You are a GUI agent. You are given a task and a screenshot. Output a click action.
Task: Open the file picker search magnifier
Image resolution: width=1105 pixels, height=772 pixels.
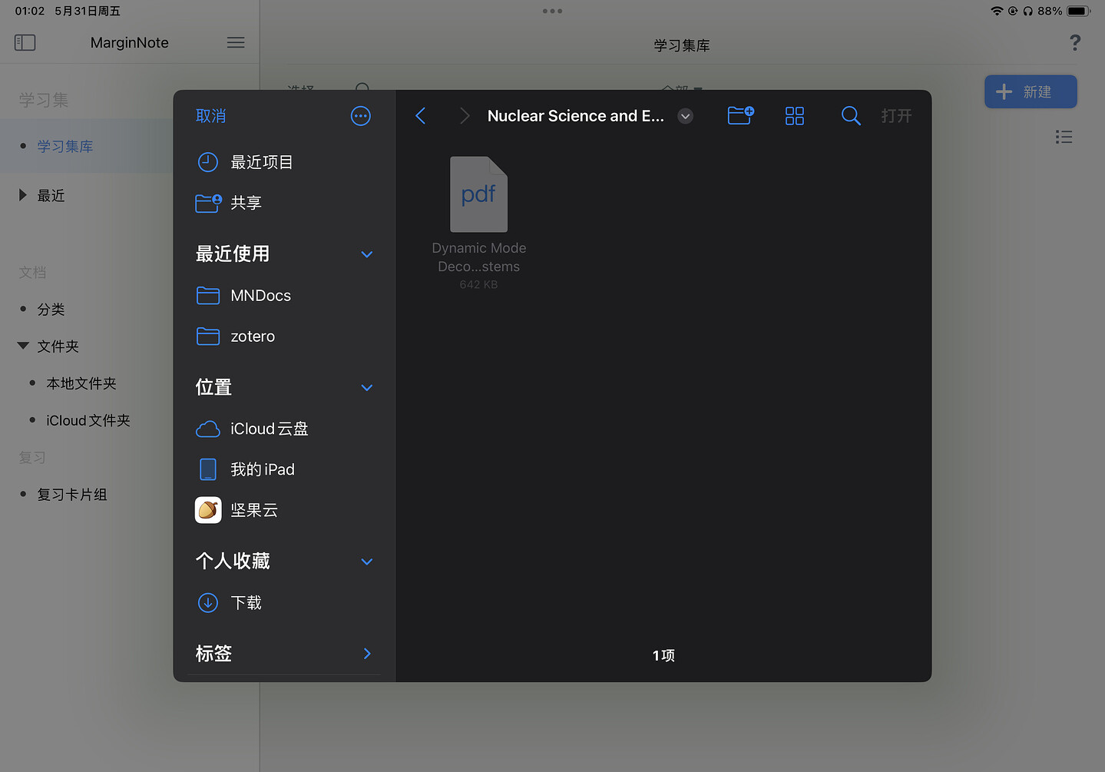tap(850, 116)
